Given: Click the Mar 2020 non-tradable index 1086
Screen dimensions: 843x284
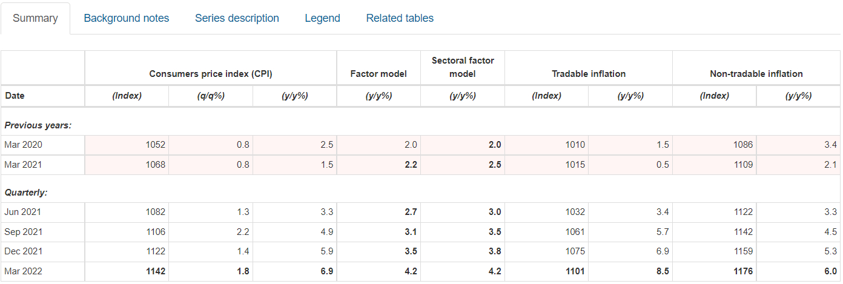Looking at the screenshot, I should 742,145.
